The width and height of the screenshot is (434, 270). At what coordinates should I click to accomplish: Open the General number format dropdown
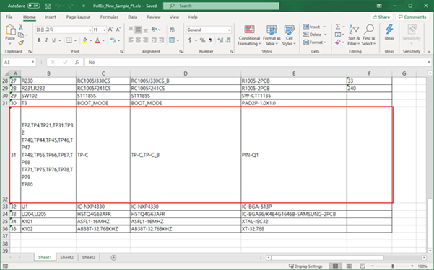229,30
